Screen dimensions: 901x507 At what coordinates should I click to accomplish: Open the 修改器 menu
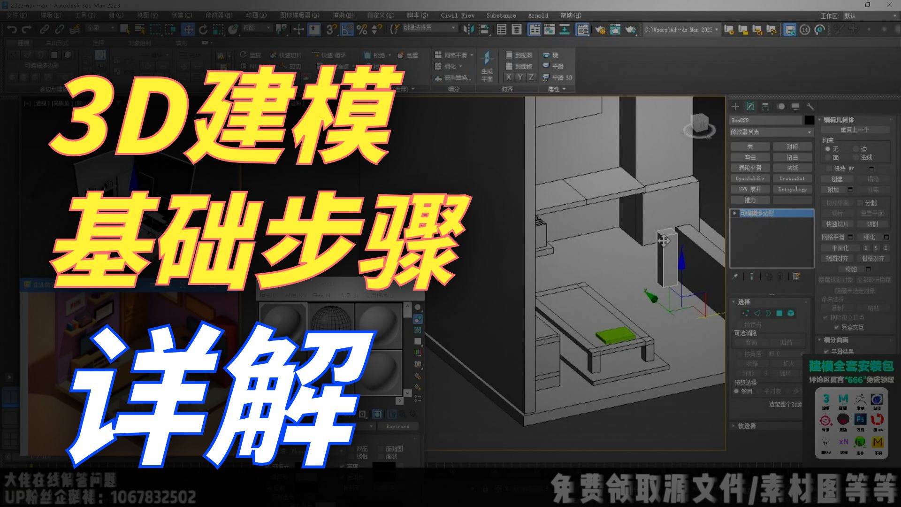coord(219,15)
